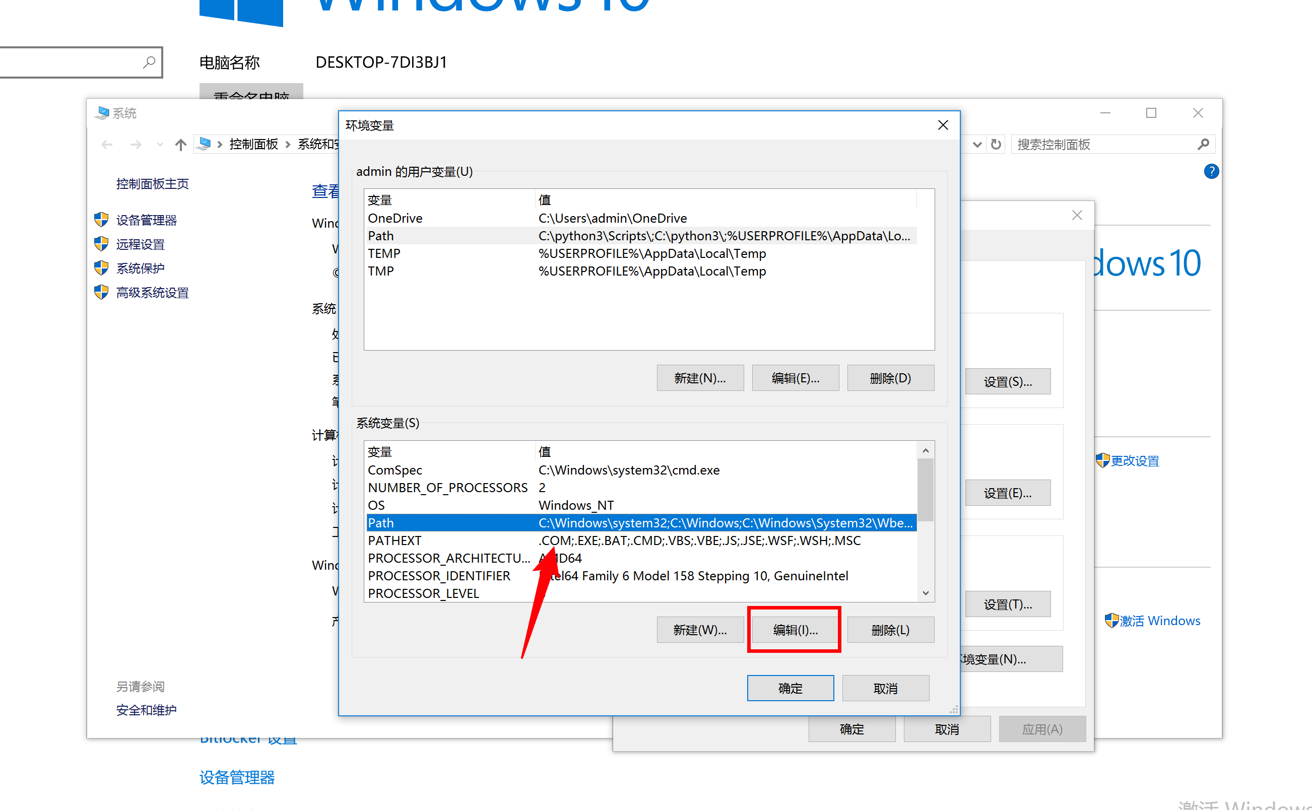Click 控制面板 breadcrumb in address bar
Screen dimensions: 1312x810
[x=253, y=144]
